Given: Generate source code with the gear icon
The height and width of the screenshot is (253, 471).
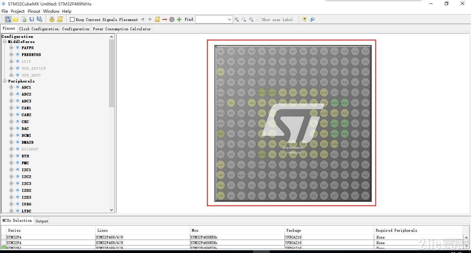Looking at the screenshot, I should 52,19.
